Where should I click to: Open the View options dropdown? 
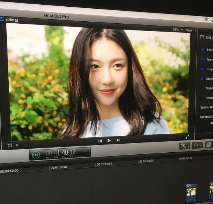[191, 30]
